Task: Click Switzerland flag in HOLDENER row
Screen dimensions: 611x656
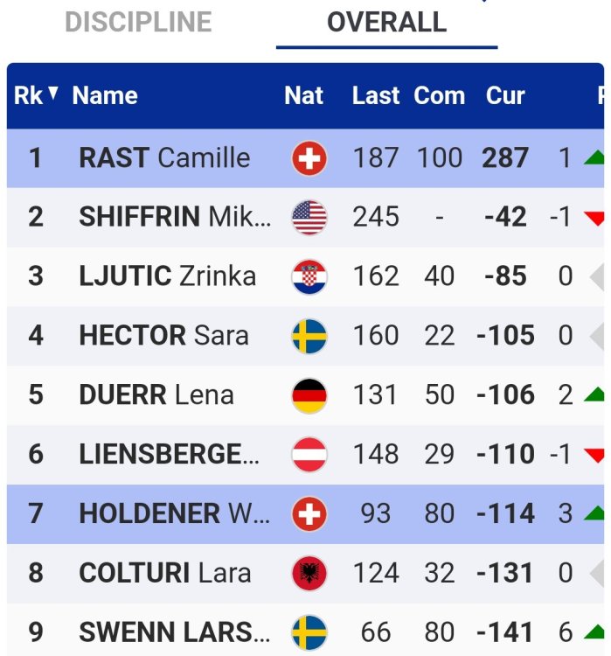Action: pos(309,513)
